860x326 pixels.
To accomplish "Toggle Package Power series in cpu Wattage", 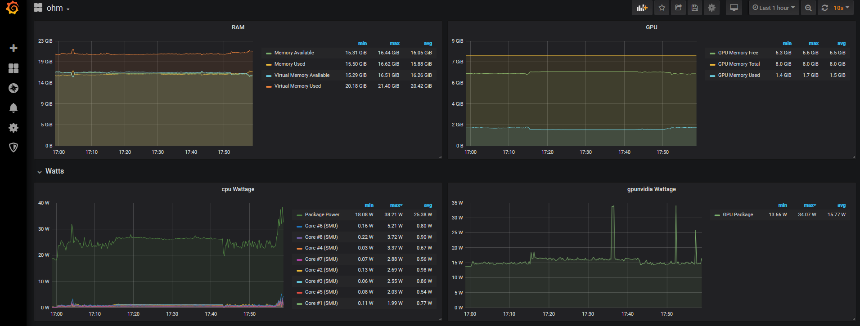I will tap(322, 214).
